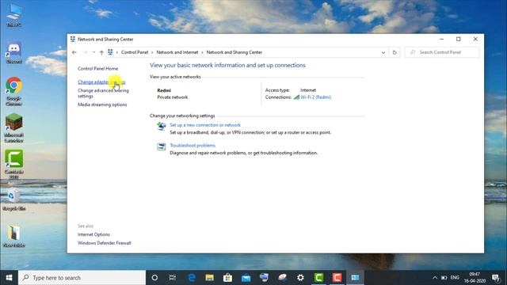Click the ENG language indicator
Image resolution: width=507 pixels, height=285 pixels.
point(455,278)
